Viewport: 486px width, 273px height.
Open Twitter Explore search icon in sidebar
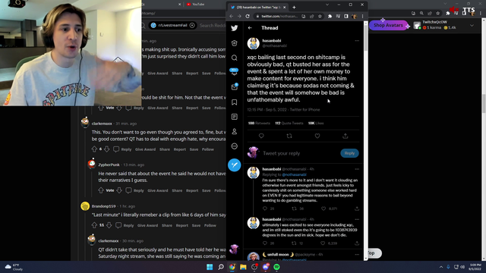[x=235, y=58]
